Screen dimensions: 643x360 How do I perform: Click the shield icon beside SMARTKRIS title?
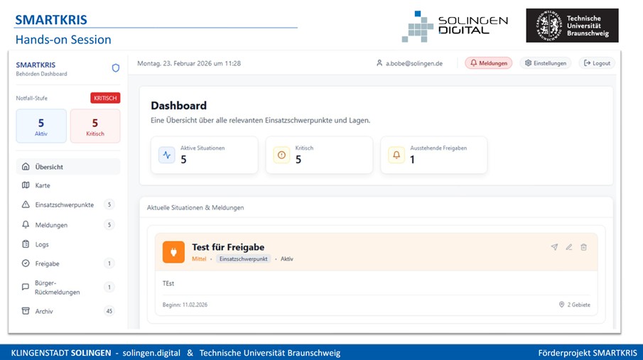pyautogui.click(x=116, y=68)
